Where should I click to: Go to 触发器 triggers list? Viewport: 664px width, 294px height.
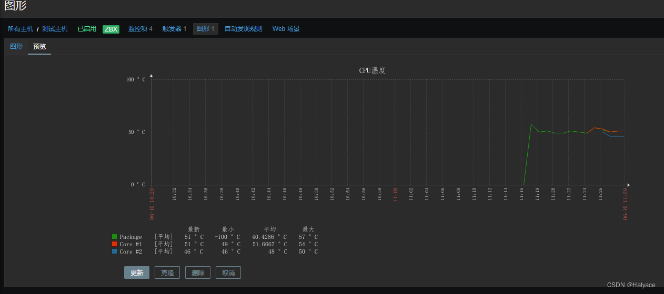tap(174, 29)
